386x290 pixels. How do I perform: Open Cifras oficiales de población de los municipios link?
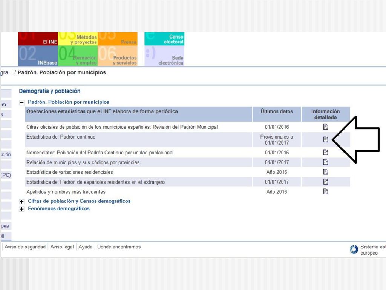click(122, 127)
